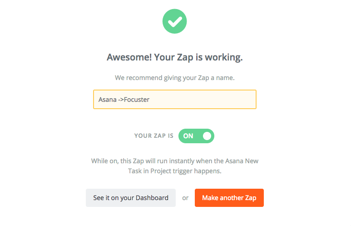Click the word working in the heading
The image size is (351, 226).
pos(224,58)
